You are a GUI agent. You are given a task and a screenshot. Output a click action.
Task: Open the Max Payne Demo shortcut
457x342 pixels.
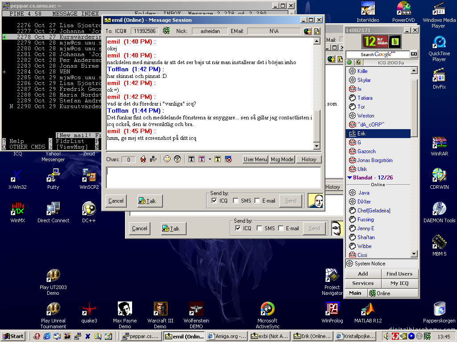click(125, 315)
